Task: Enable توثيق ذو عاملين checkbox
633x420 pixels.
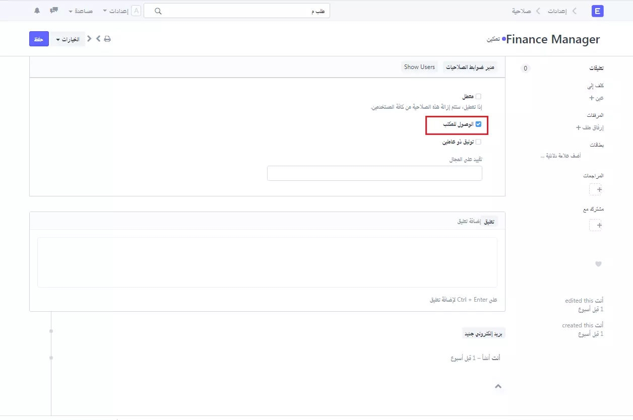Action: (478, 142)
